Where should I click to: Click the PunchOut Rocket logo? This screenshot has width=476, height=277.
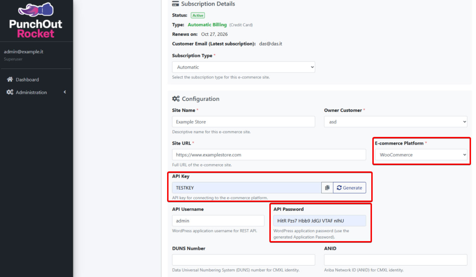pos(36,21)
